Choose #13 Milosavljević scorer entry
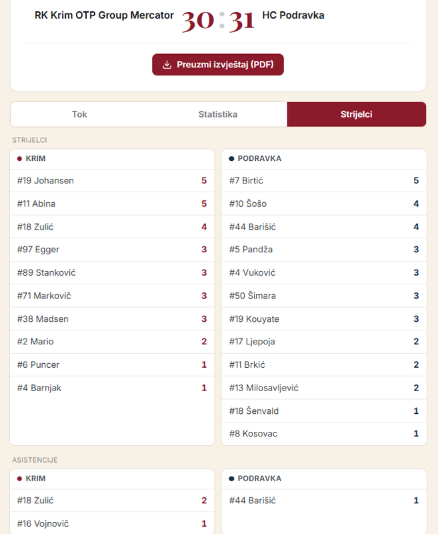This screenshot has height=534, width=438. [324, 388]
